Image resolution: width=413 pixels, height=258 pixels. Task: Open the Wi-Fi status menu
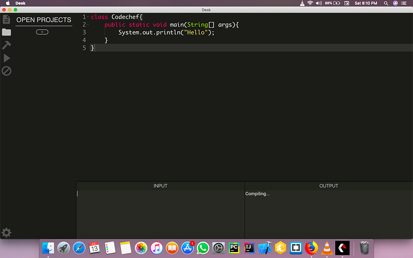(x=310, y=3)
